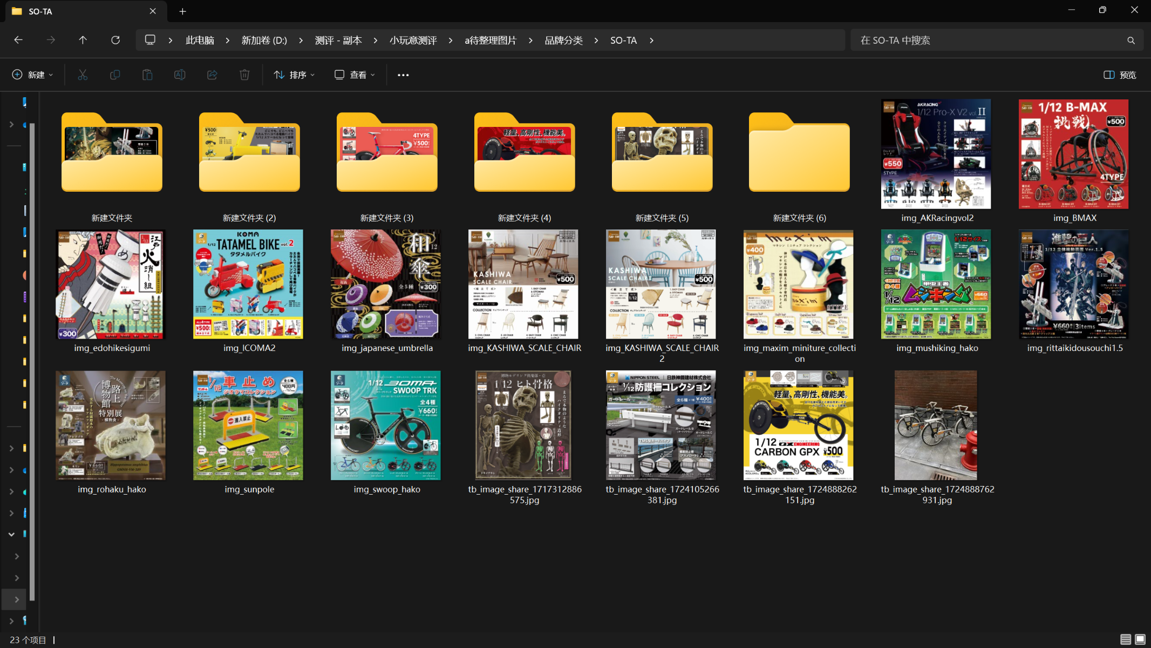Switch to details list view icon
The image size is (1151, 648).
1125,639
